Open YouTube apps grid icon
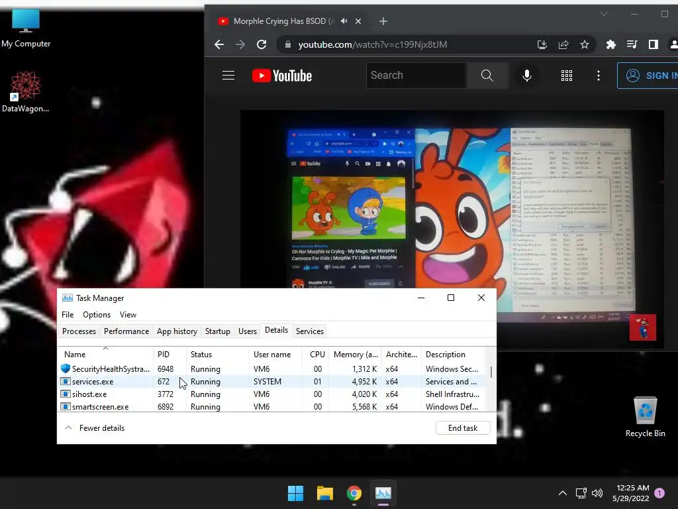Viewport: 678px width, 509px height. 567,76
